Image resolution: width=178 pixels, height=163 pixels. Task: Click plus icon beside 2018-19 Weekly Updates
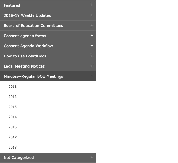pyautogui.click(x=92, y=15)
